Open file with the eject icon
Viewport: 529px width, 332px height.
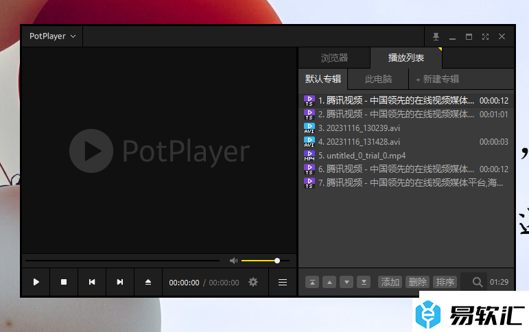pos(148,282)
